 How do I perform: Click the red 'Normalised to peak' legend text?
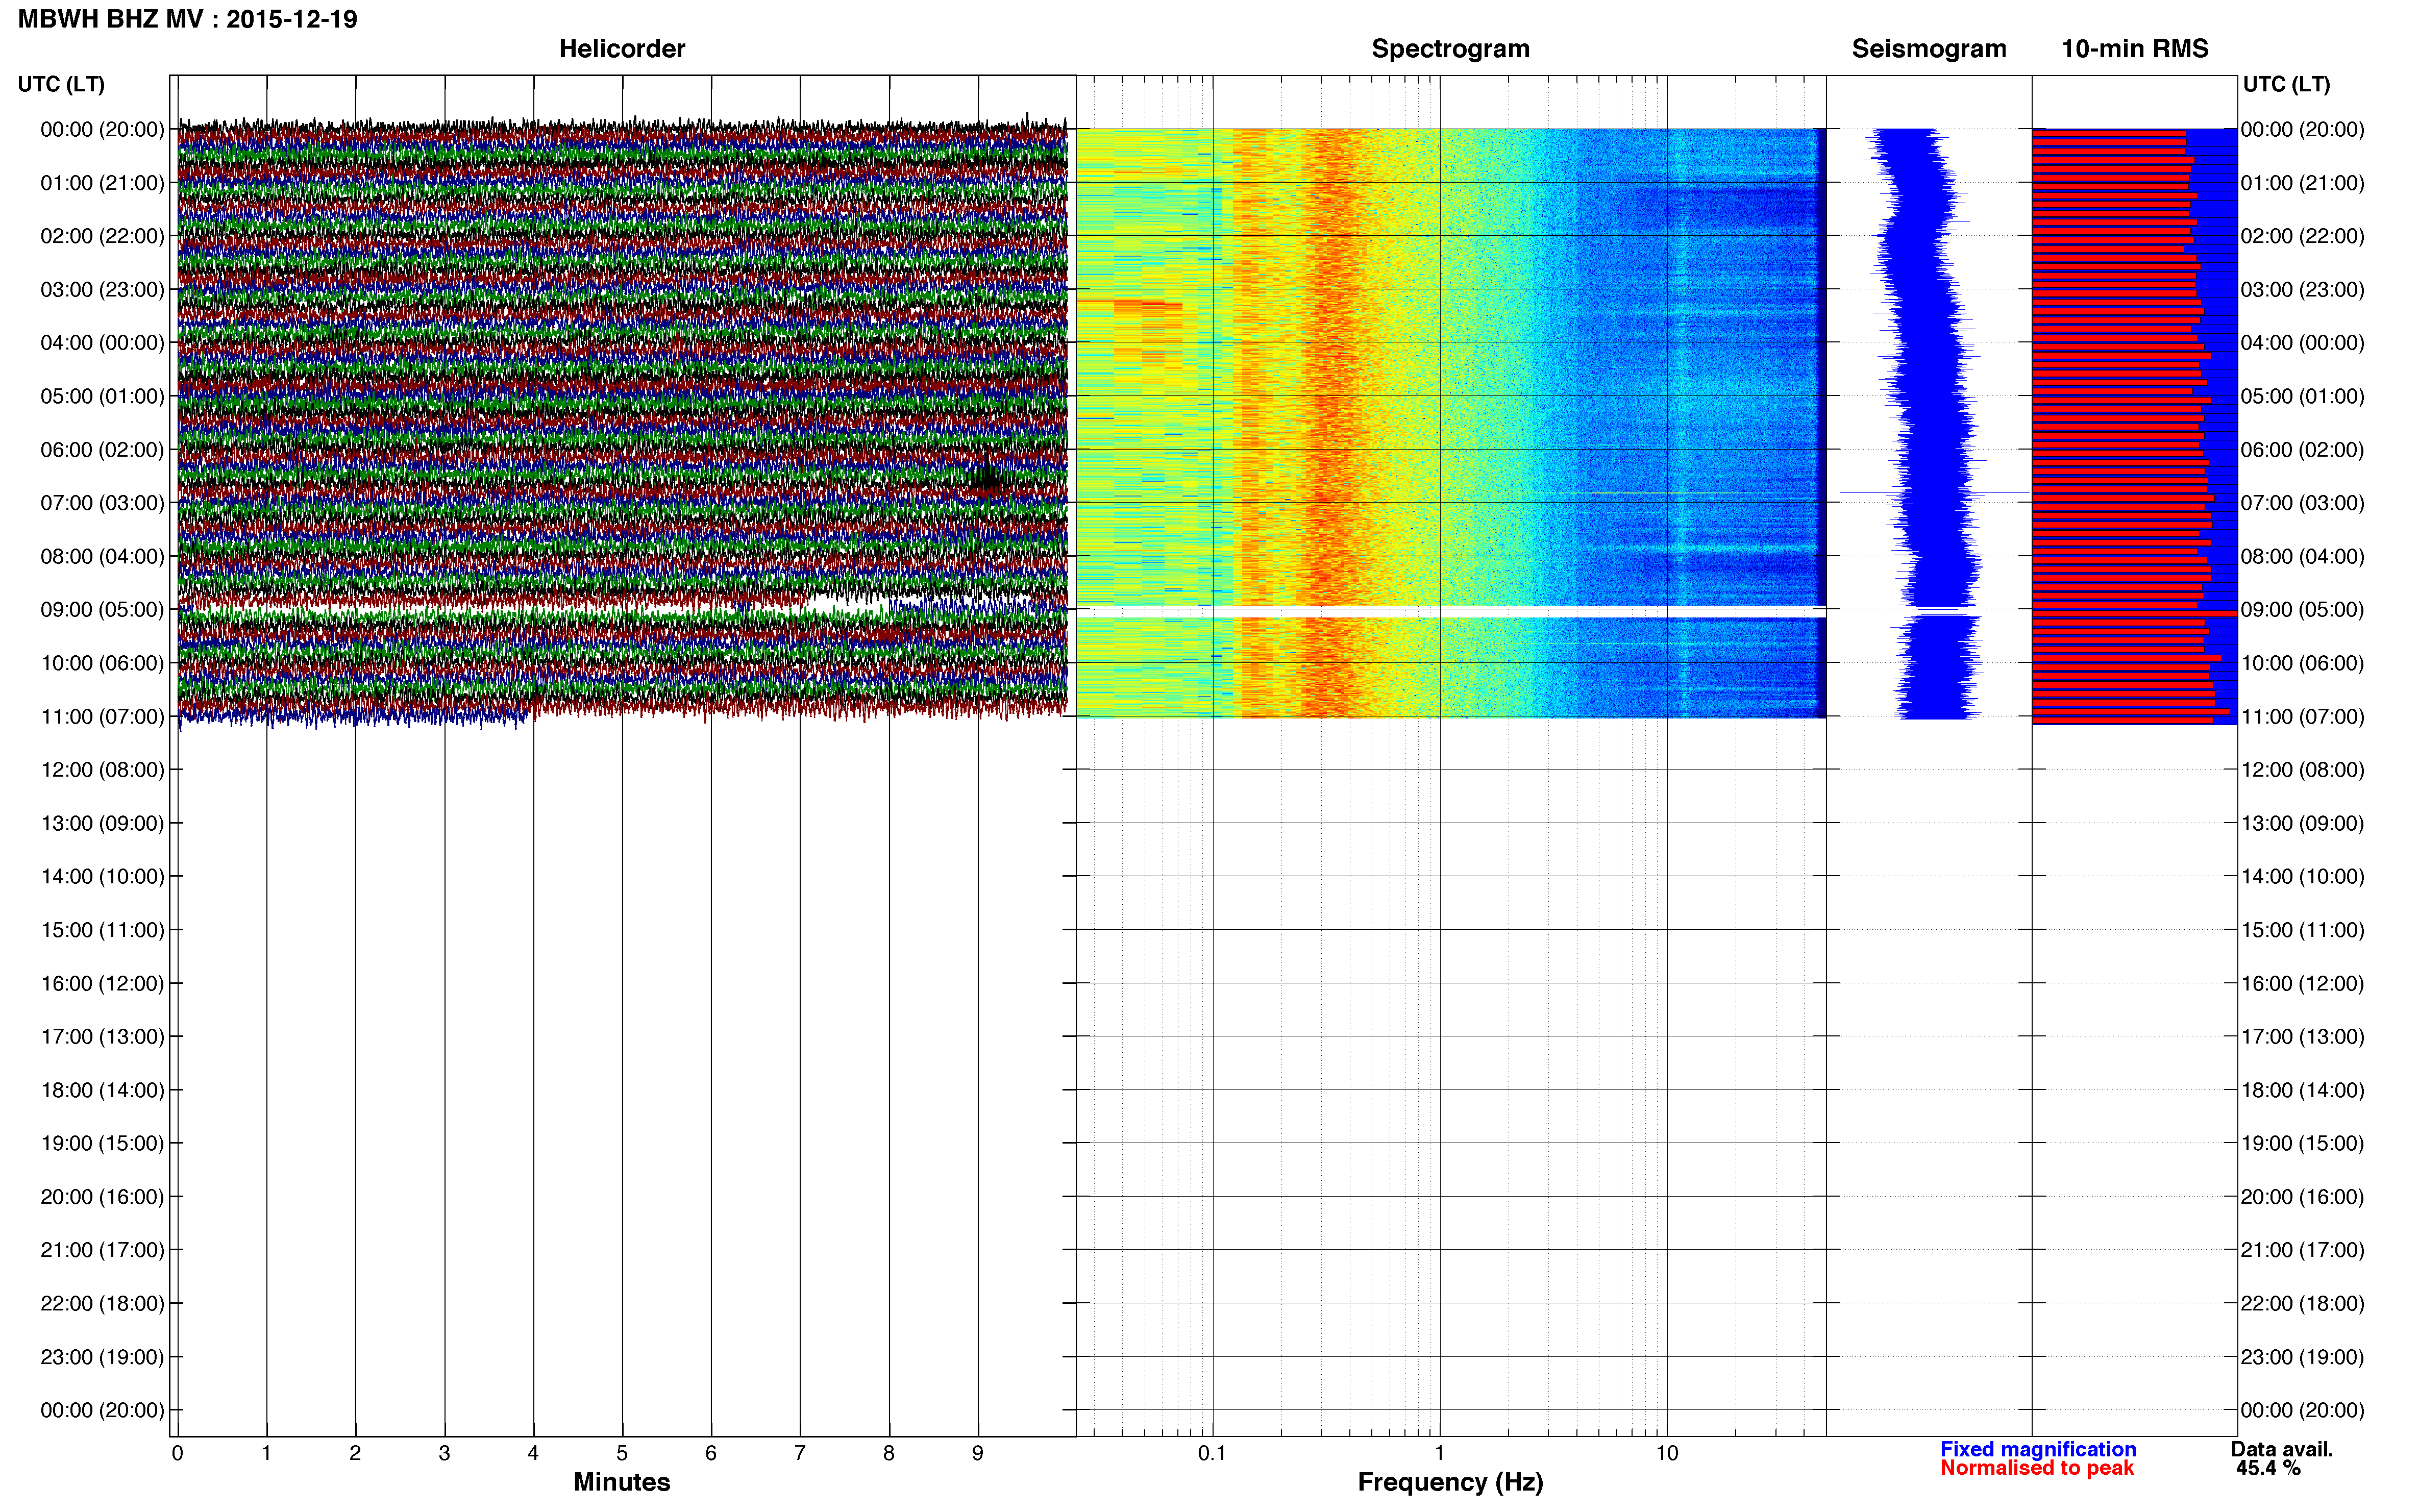coord(2037,1468)
